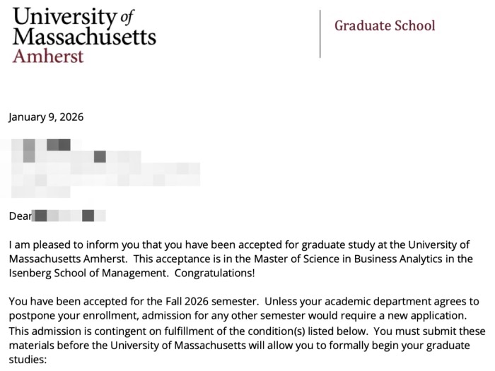Click the "Dear" salutation line
This screenshot has width=495, height=371.
click(x=21, y=216)
